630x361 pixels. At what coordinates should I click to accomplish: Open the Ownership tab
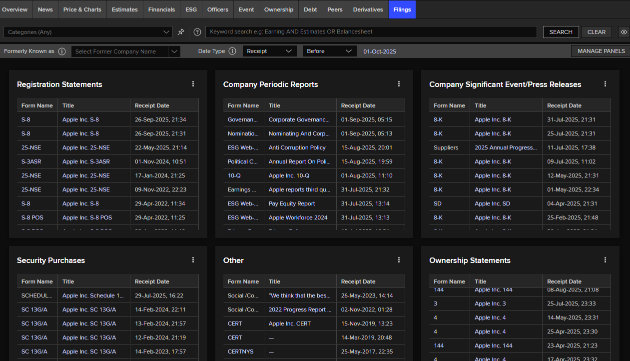278,9
